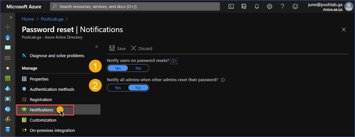Click the key-arrows icon for On-premises integration

point(24,131)
